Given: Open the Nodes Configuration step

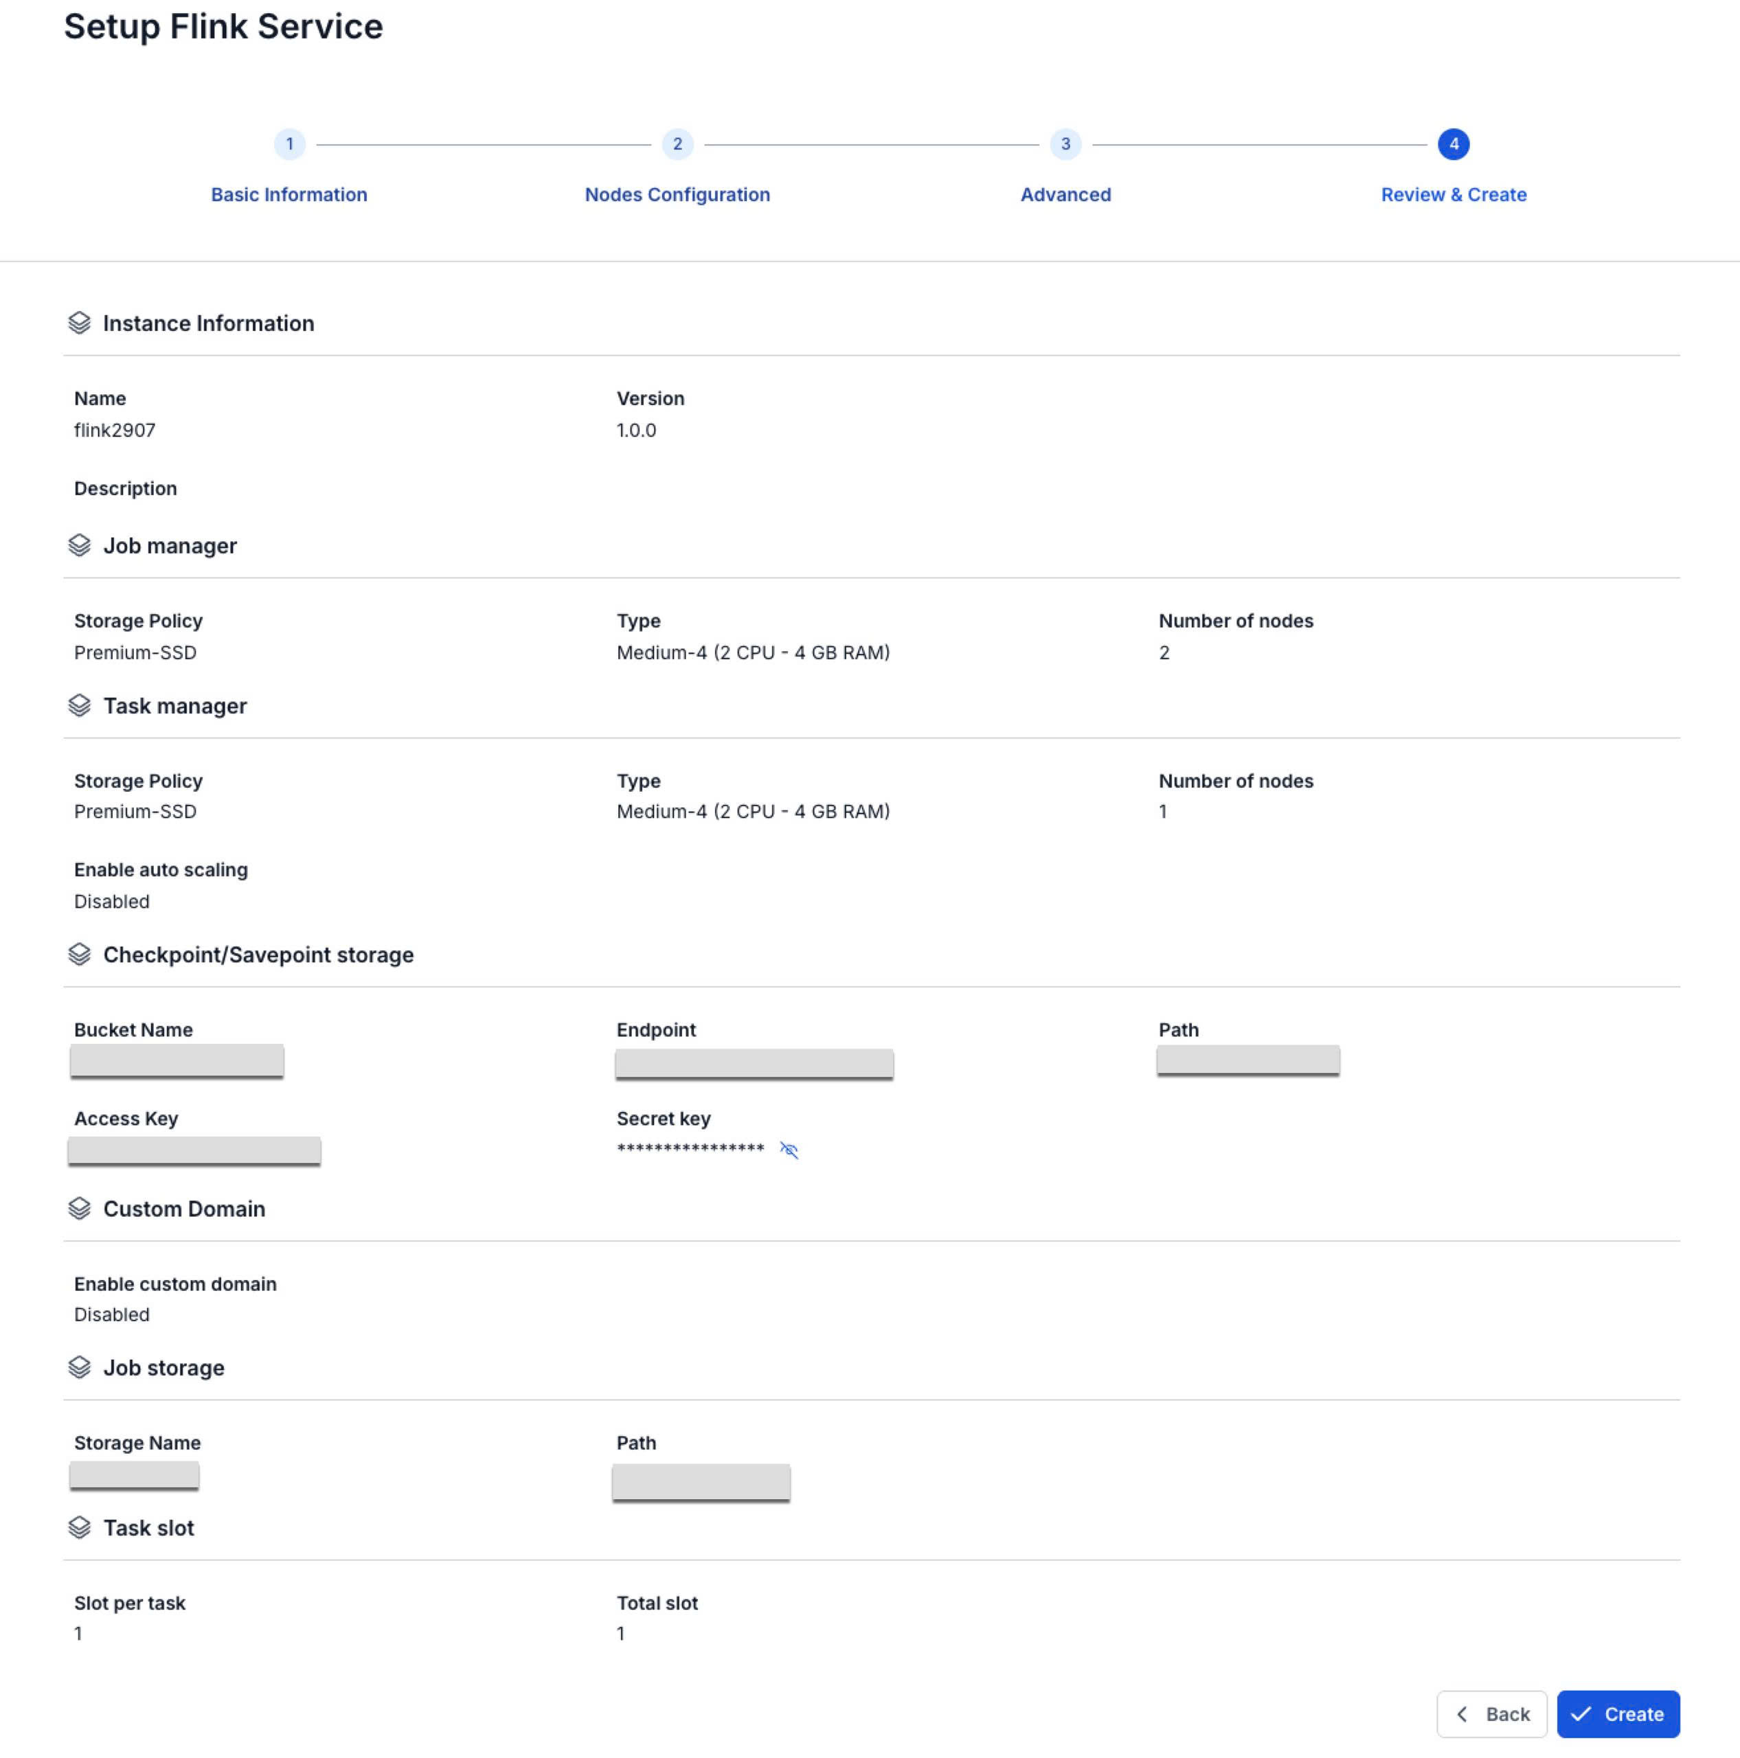Looking at the screenshot, I should click(677, 195).
